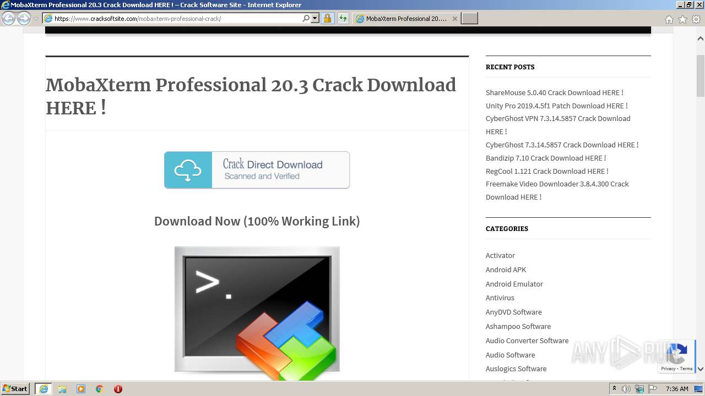Click the MobaXterm Professional 20.3 Crack heading
The height and width of the screenshot is (396, 705).
(251, 96)
